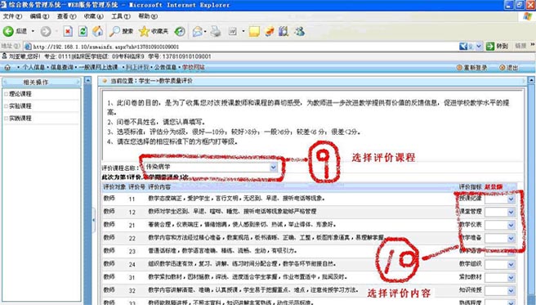Click the 重新登录 link

click(x=471, y=67)
